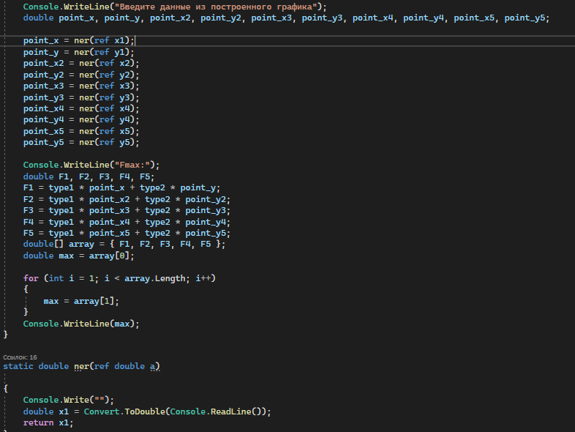
Task: Click the parameter 'a' in ner signature
Action: point(152,366)
